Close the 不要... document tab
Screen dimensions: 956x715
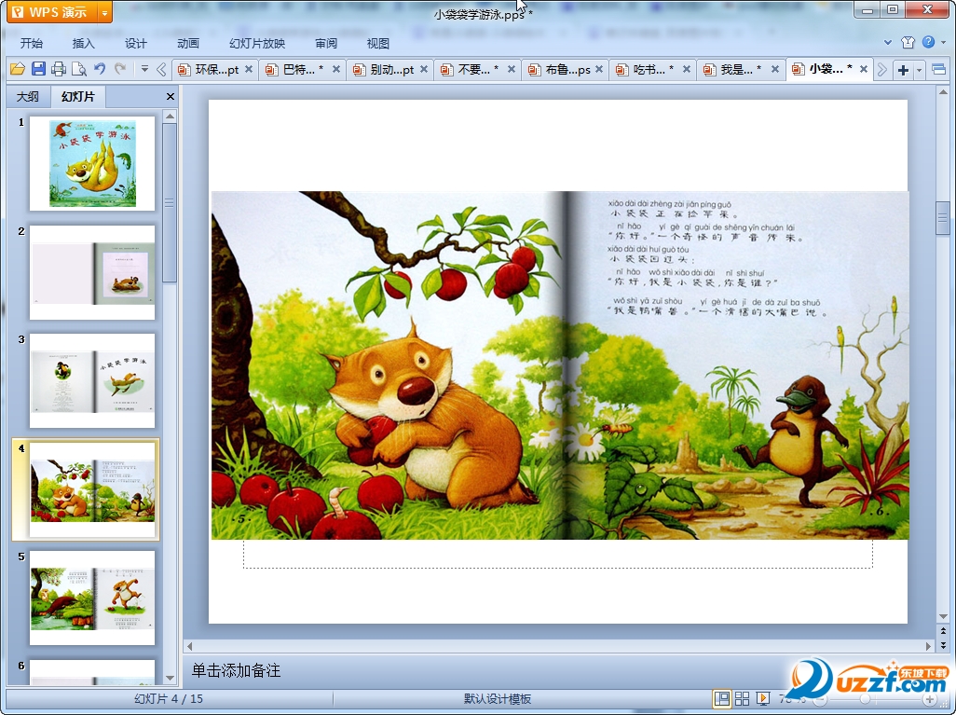pos(512,70)
